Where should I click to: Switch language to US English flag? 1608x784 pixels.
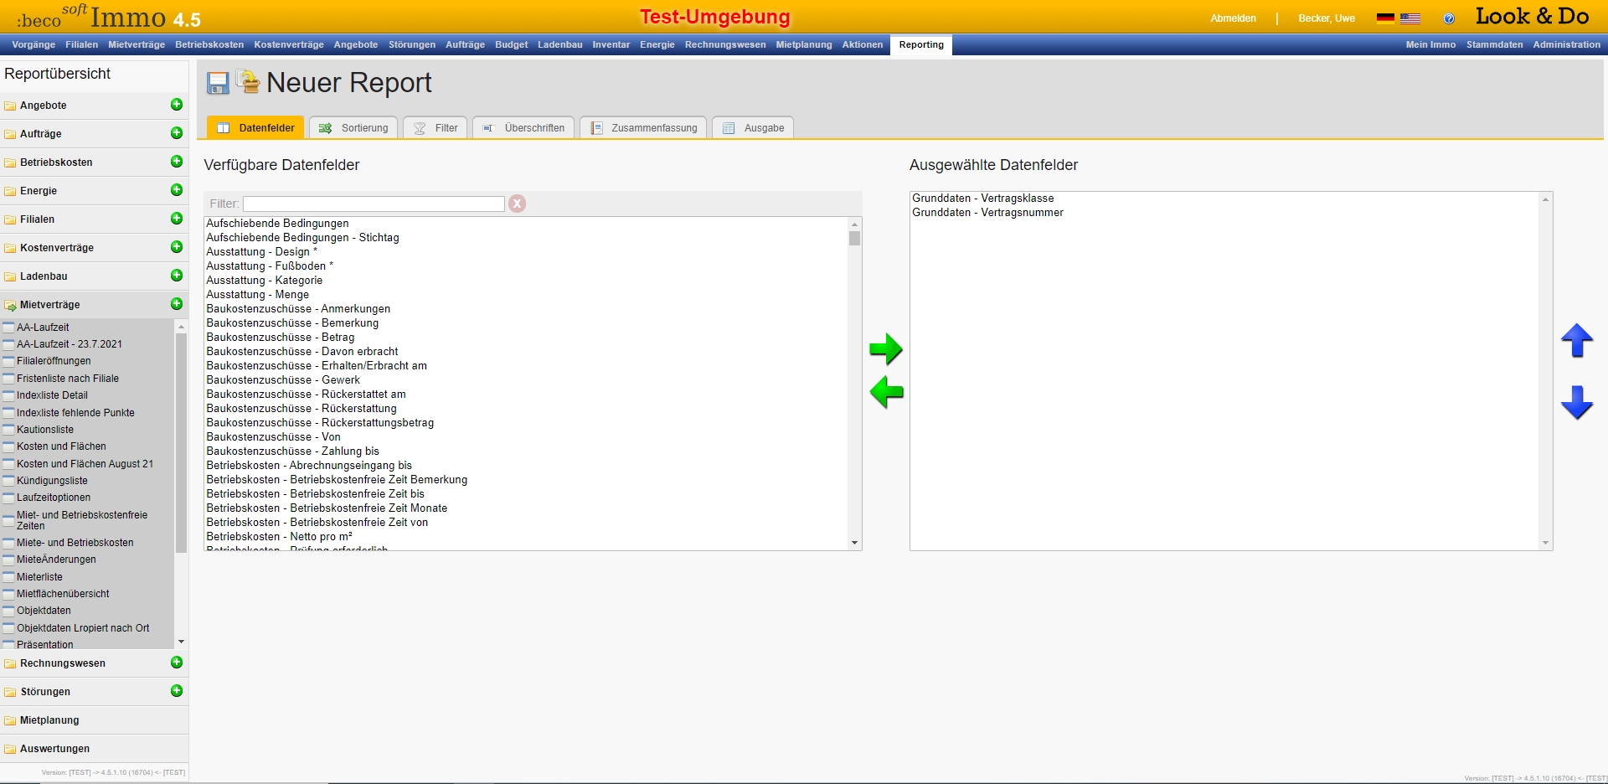[x=1410, y=18]
